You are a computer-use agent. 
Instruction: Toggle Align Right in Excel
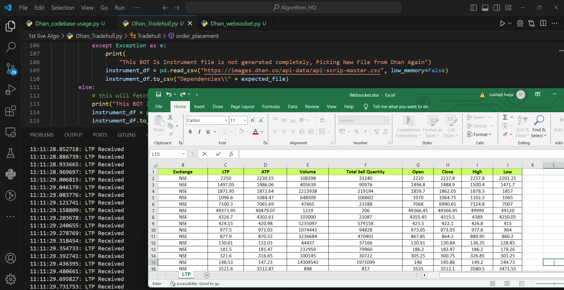[293, 132]
